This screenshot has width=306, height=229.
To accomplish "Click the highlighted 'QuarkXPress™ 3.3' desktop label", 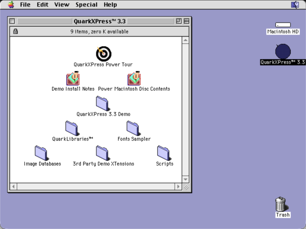I will click(283, 62).
